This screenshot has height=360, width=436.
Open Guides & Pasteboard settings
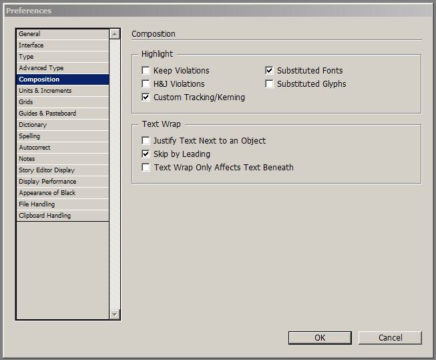tap(63, 114)
